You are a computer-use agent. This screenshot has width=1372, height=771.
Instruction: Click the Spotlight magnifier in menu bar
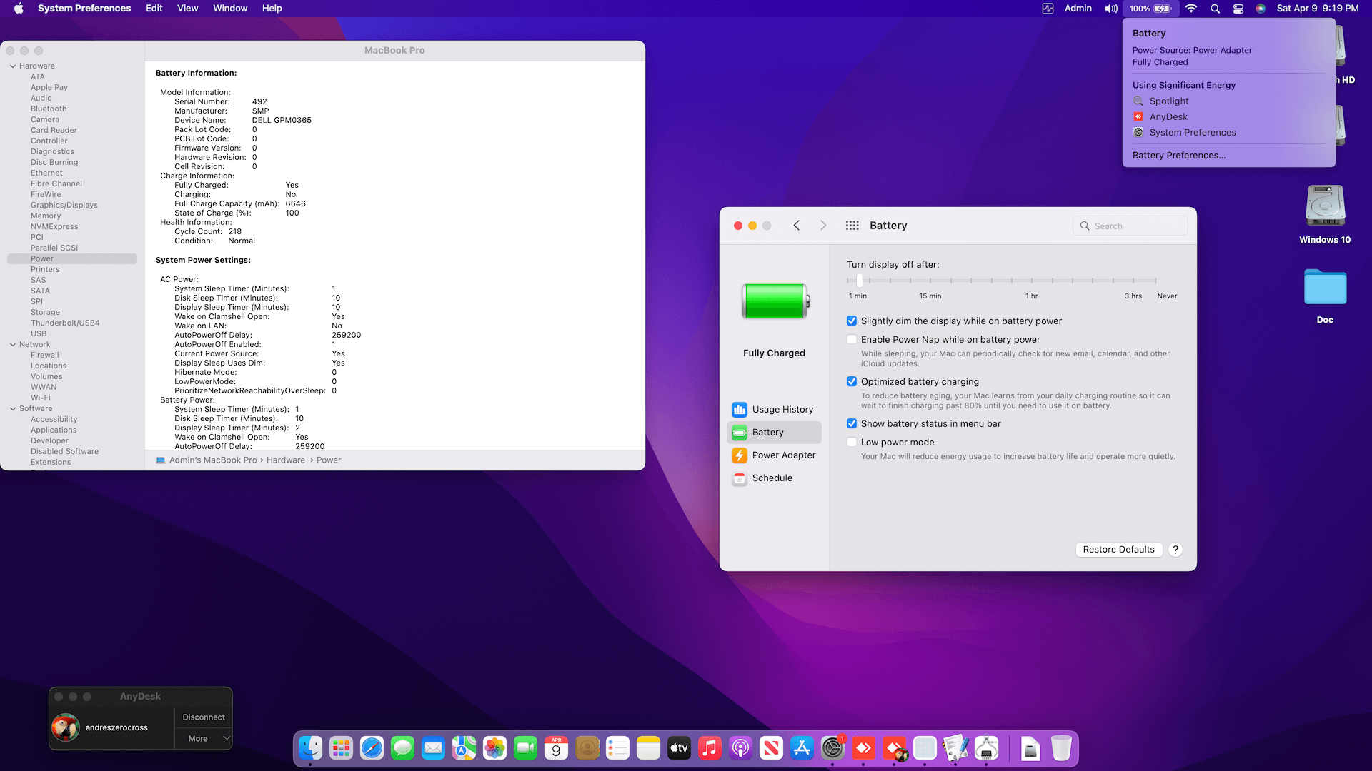coord(1215,9)
